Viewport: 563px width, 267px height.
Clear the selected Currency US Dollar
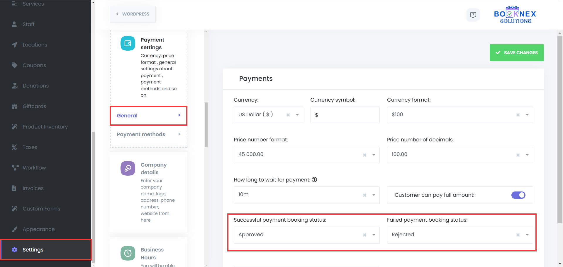click(287, 115)
